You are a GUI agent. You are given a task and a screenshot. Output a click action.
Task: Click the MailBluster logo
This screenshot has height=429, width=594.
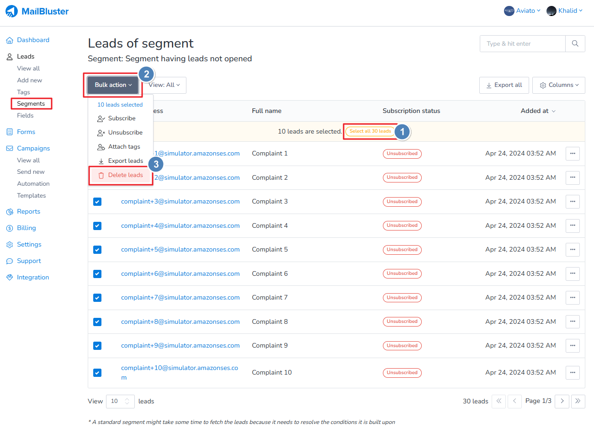pyautogui.click(x=37, y=11)
